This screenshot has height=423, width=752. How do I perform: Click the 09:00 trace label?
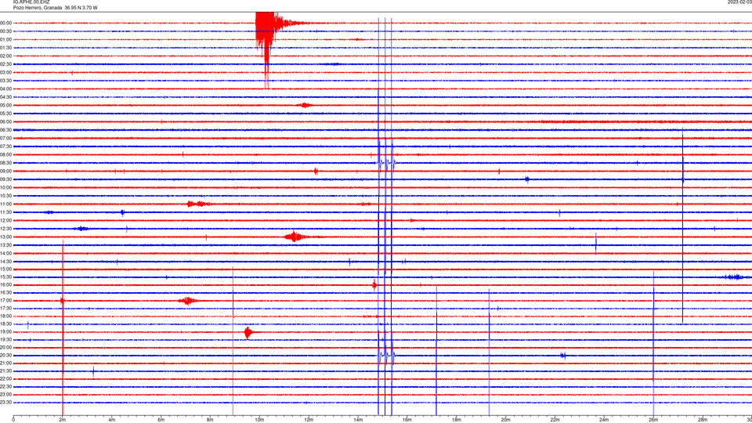click(5, 172)
